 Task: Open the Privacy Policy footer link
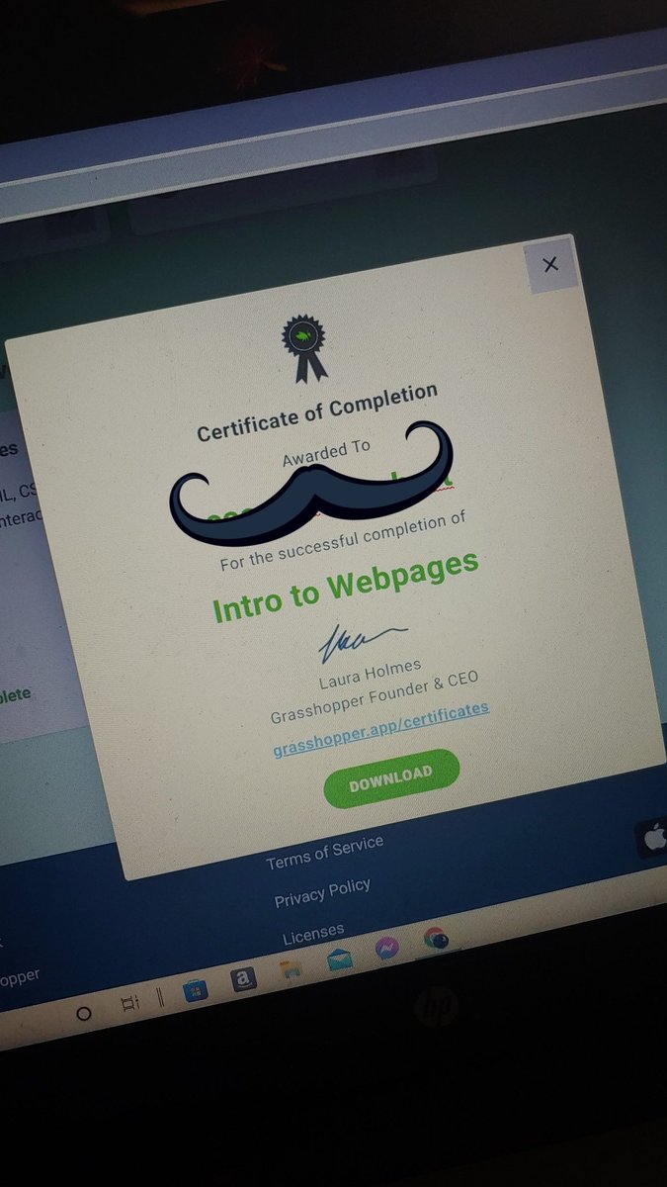coord(323,893)
